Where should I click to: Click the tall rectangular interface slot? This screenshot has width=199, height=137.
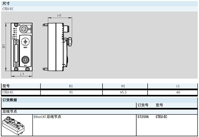point(16,51)
